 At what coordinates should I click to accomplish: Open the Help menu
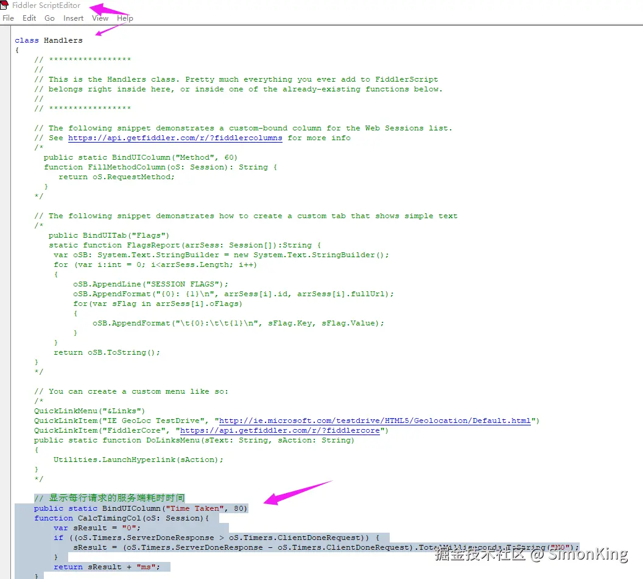point(125,18)
